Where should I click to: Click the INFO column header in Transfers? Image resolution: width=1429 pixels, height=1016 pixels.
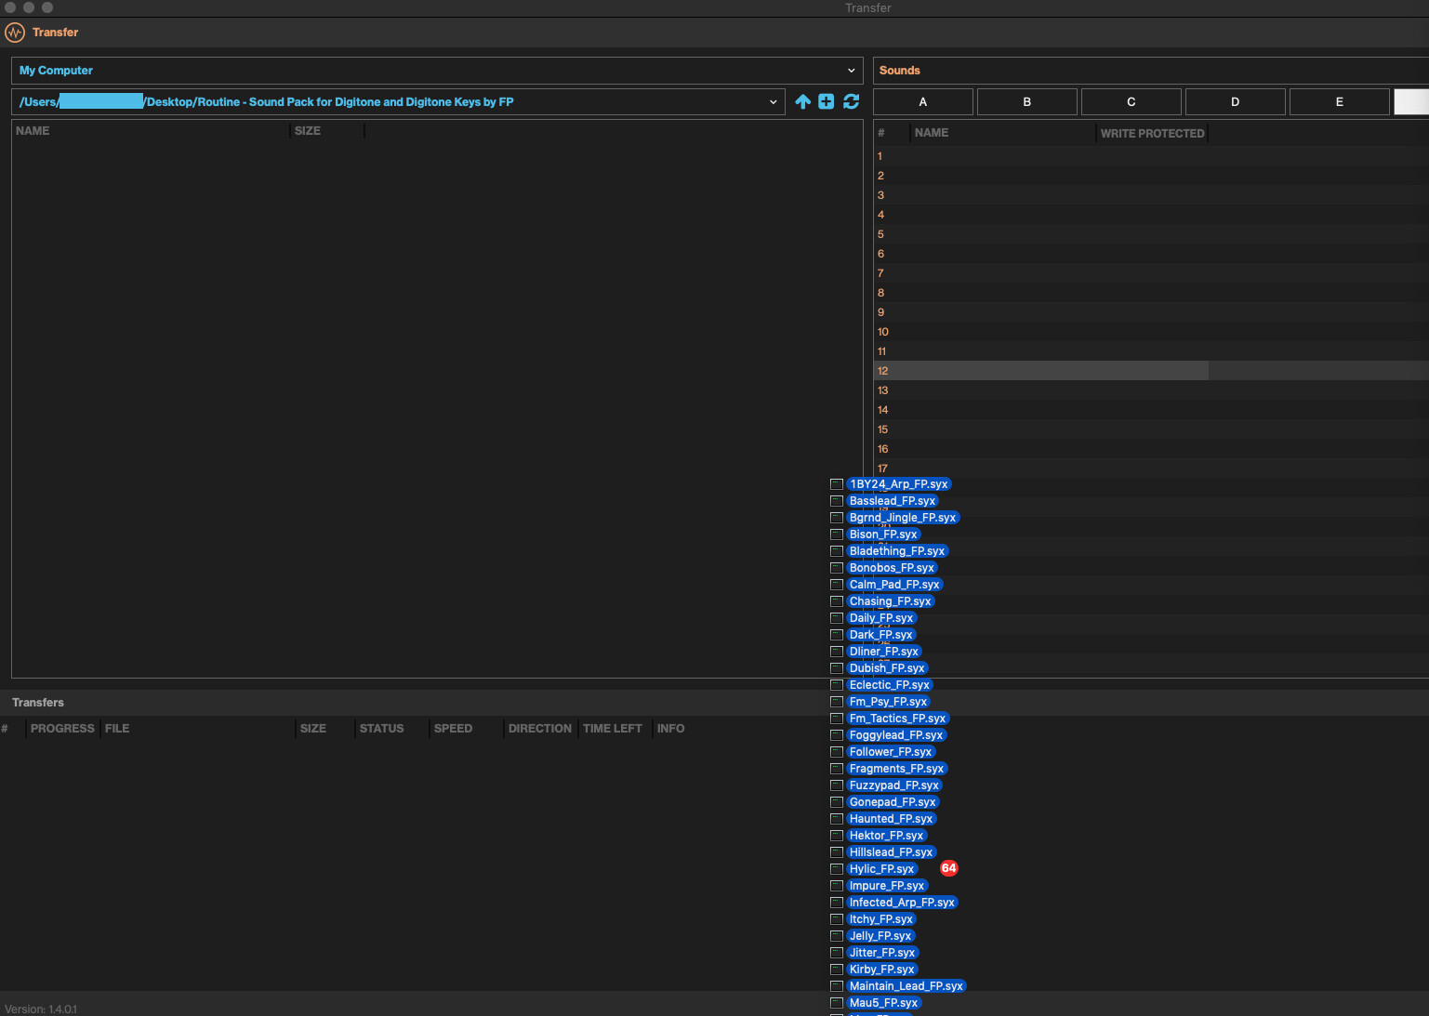(671, 729)
